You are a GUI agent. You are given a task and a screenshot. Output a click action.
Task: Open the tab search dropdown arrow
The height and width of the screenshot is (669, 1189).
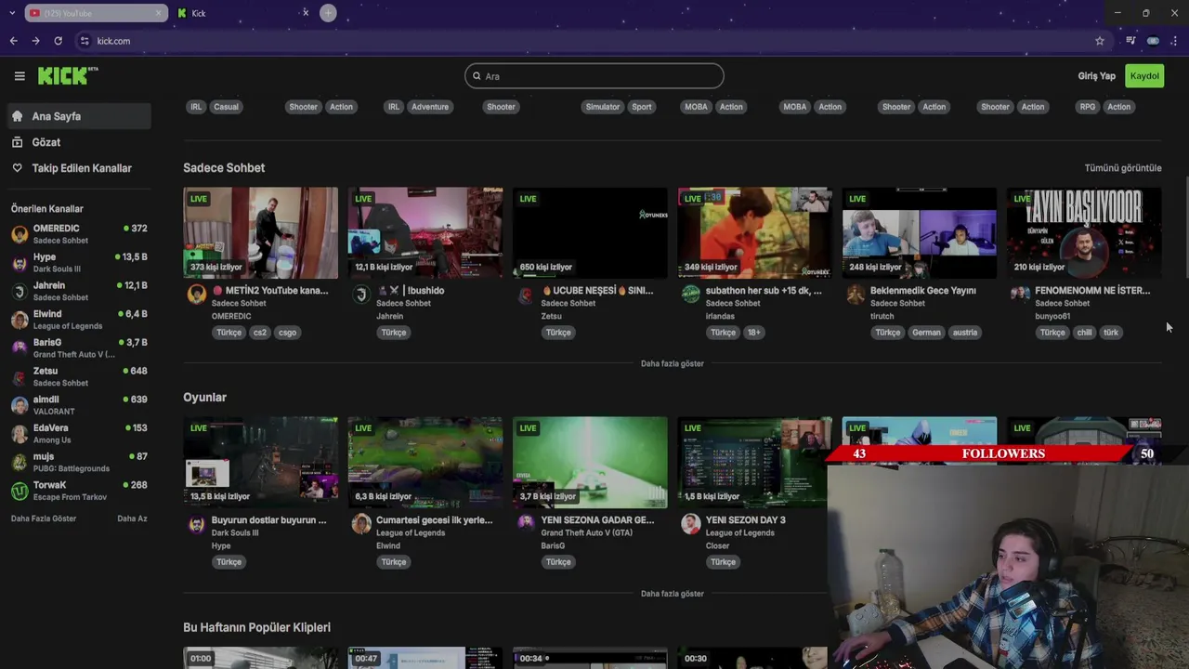(x=11, y=13)
